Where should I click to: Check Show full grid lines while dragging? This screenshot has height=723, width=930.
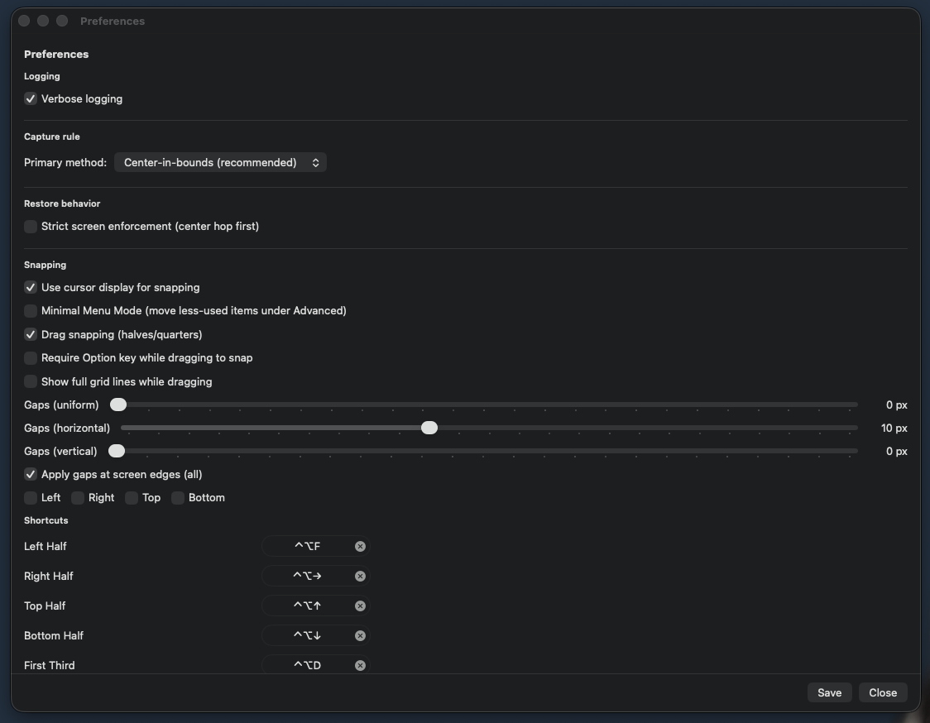[x=30, y=381]
